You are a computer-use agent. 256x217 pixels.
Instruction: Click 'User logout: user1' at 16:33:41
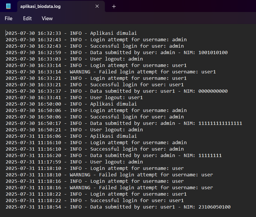coord(116,98)
